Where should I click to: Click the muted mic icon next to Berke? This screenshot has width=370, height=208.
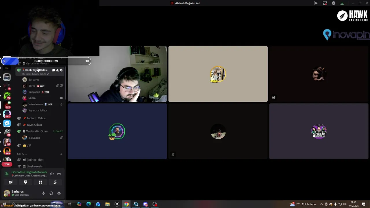57,86
